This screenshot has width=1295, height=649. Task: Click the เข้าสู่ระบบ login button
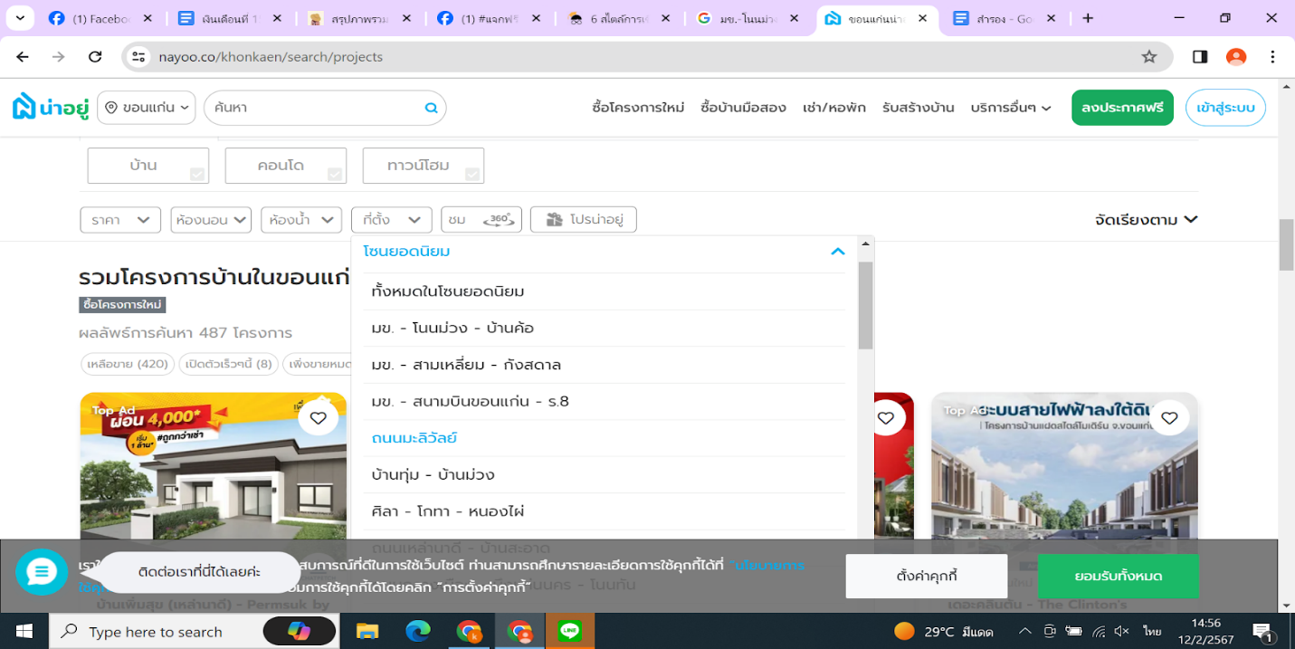[x=1225, y=108]
